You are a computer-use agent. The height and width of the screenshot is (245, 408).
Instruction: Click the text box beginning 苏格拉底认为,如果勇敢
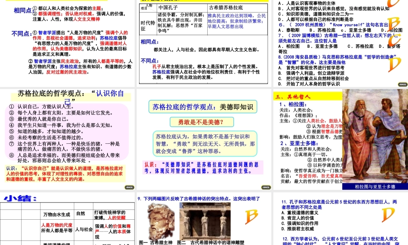pyautogui.click(x=205, y=144)
